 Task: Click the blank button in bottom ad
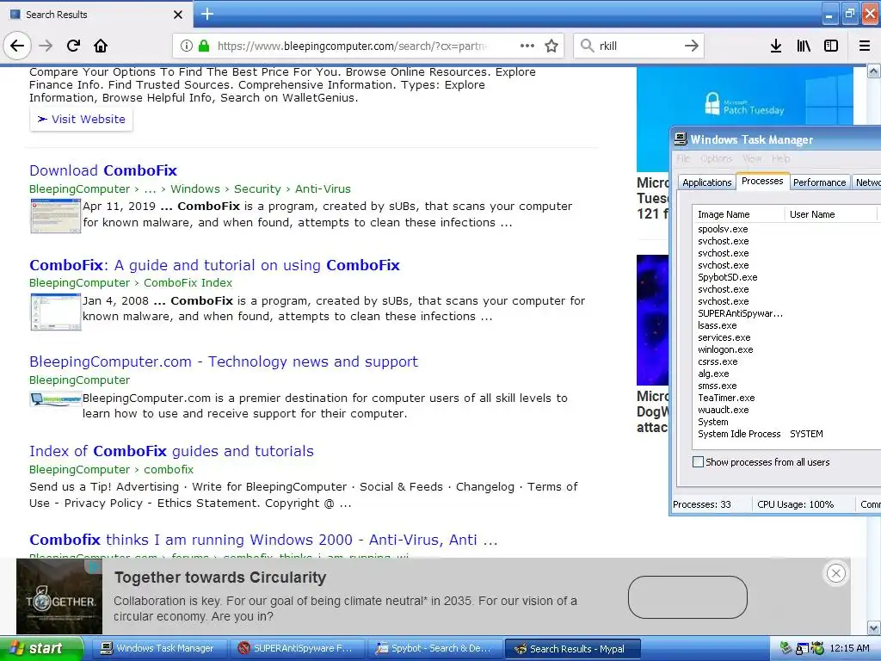[x=687, y=597]
